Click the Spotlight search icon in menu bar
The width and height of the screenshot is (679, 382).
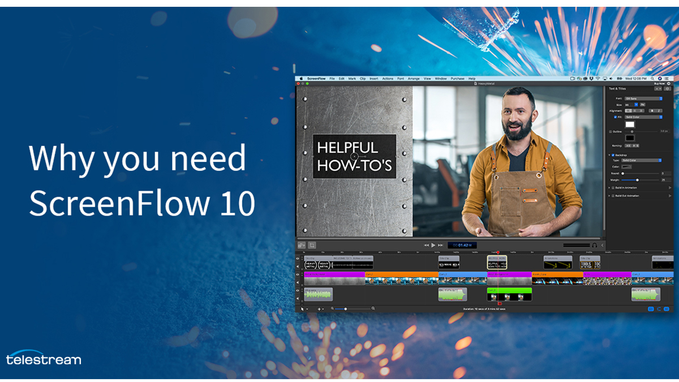(652, 79)
